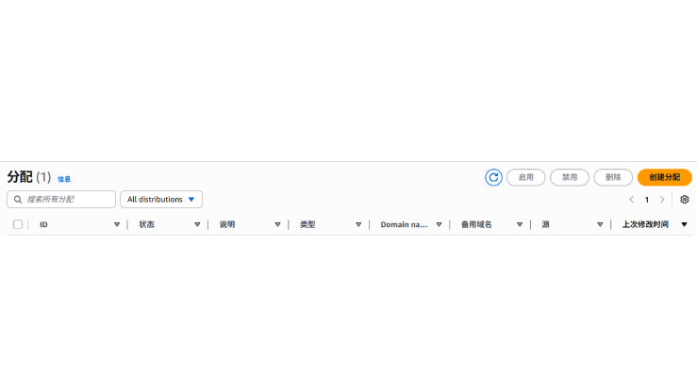697x391 pixels.
Task: Open table preferences gear icon
Action: click(685, 200)
